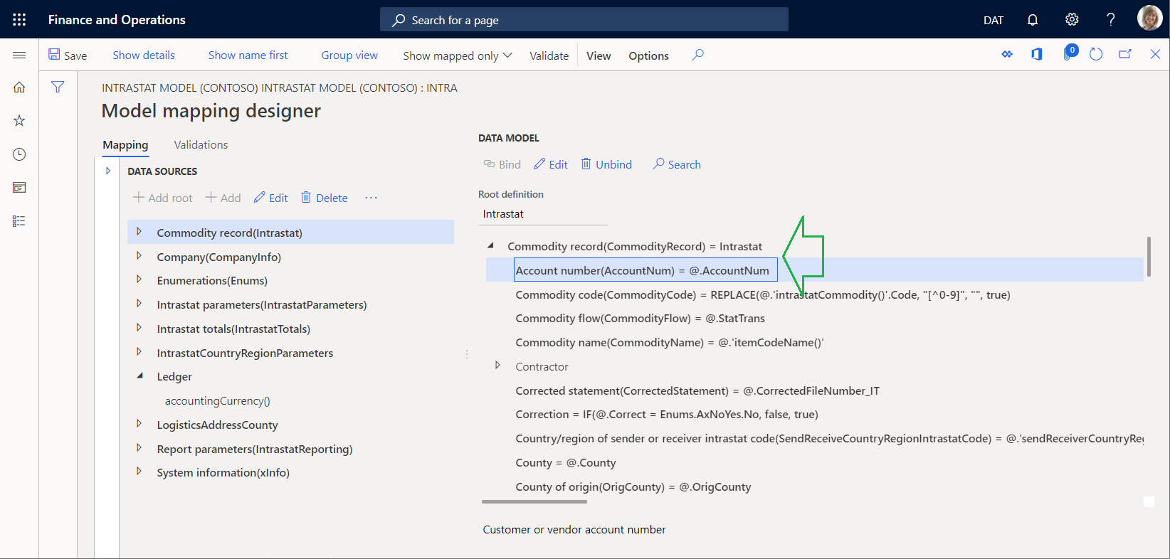Collapse the Ledger node
The height and width of the screenshot is (559, 1170).
[x=139, y=376]
